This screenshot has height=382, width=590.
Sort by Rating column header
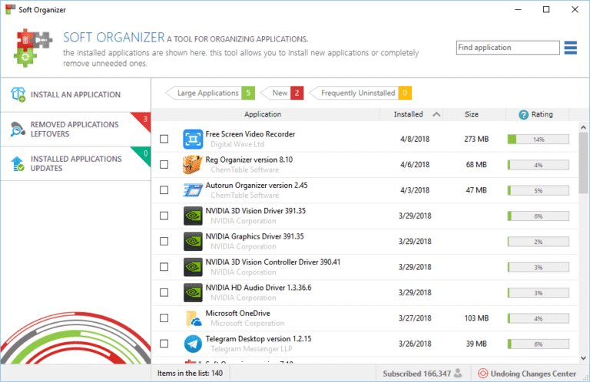click(x=537, y=114)
